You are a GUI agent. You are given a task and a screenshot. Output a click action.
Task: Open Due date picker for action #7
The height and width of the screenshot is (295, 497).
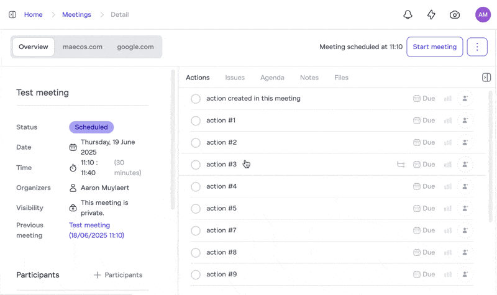[424, 230]
